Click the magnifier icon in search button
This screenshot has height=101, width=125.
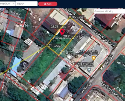click(45, 4)
